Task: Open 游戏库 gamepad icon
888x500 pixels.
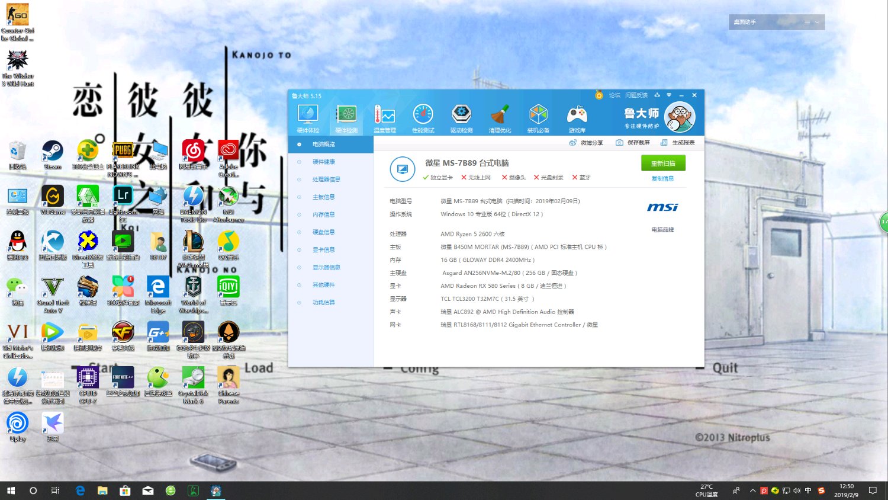Action: tap(577, 118)
